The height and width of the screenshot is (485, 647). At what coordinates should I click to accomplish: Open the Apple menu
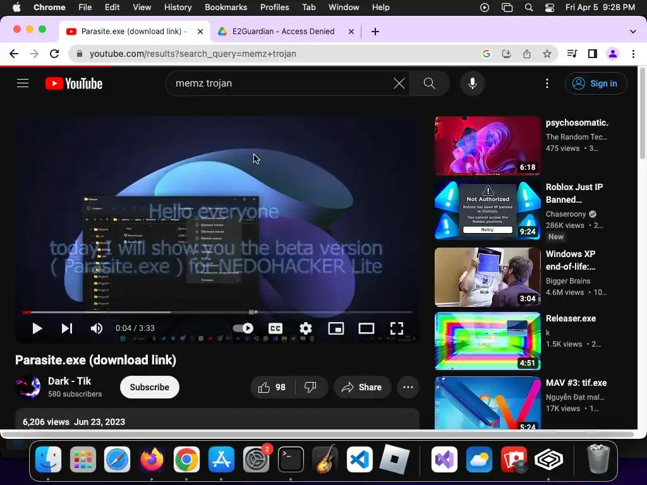[x=16, y=7]
